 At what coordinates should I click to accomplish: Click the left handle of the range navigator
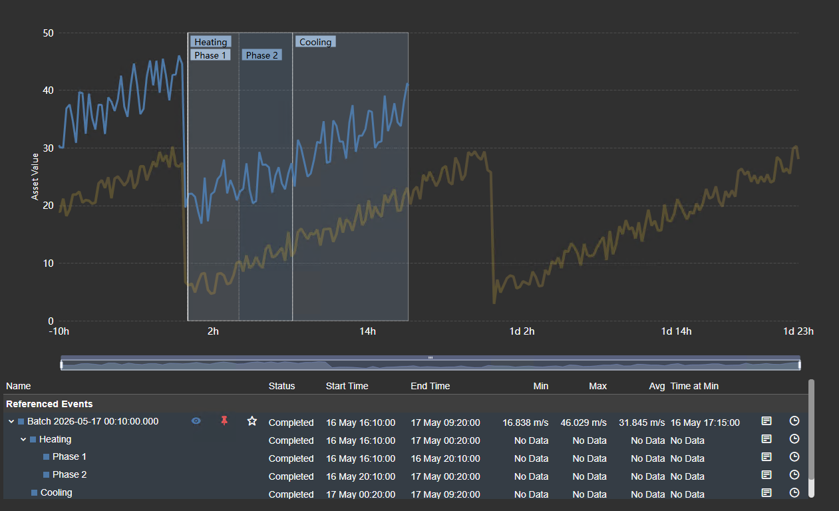pyautogui.click(x=61, y=365)
